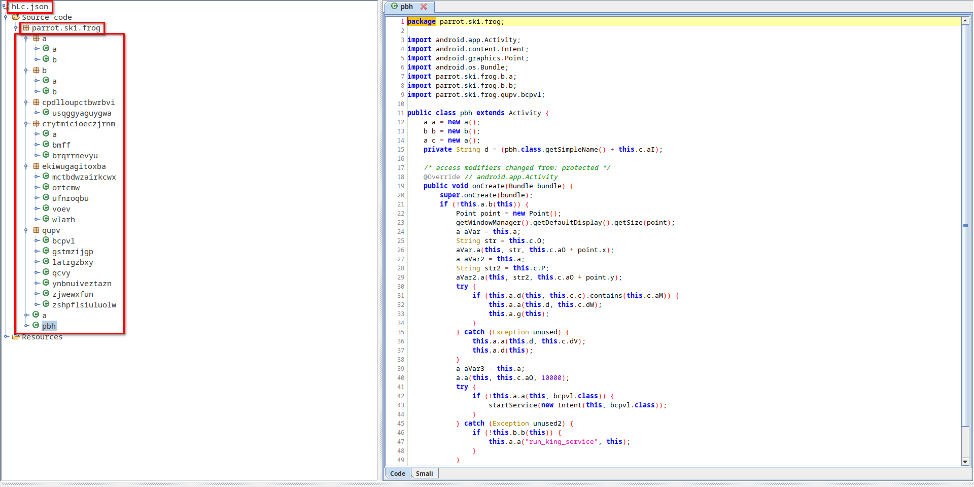The height and width of the screenshot is (487, 974).
Task: Open the ynbnuiveztazn class
Action: tap(82, 284)
